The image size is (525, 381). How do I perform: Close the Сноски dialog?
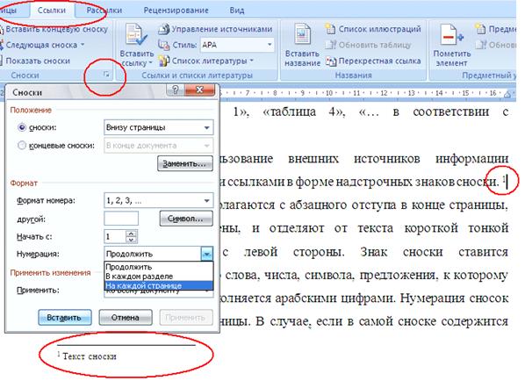click(x=199, y=90)
